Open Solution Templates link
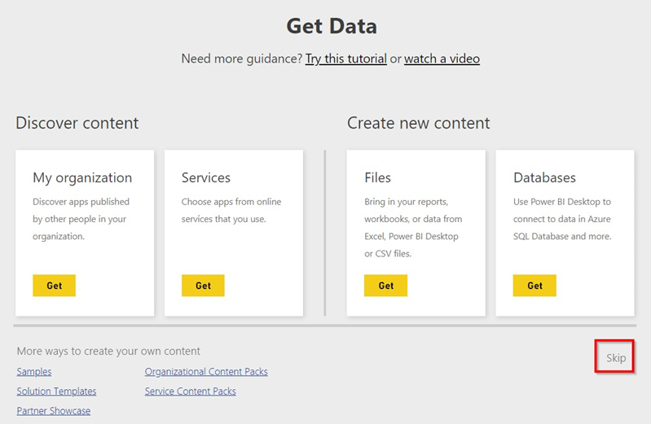This screenshot has width=651, height=424. pyautogui.click(x=56, y=391)
